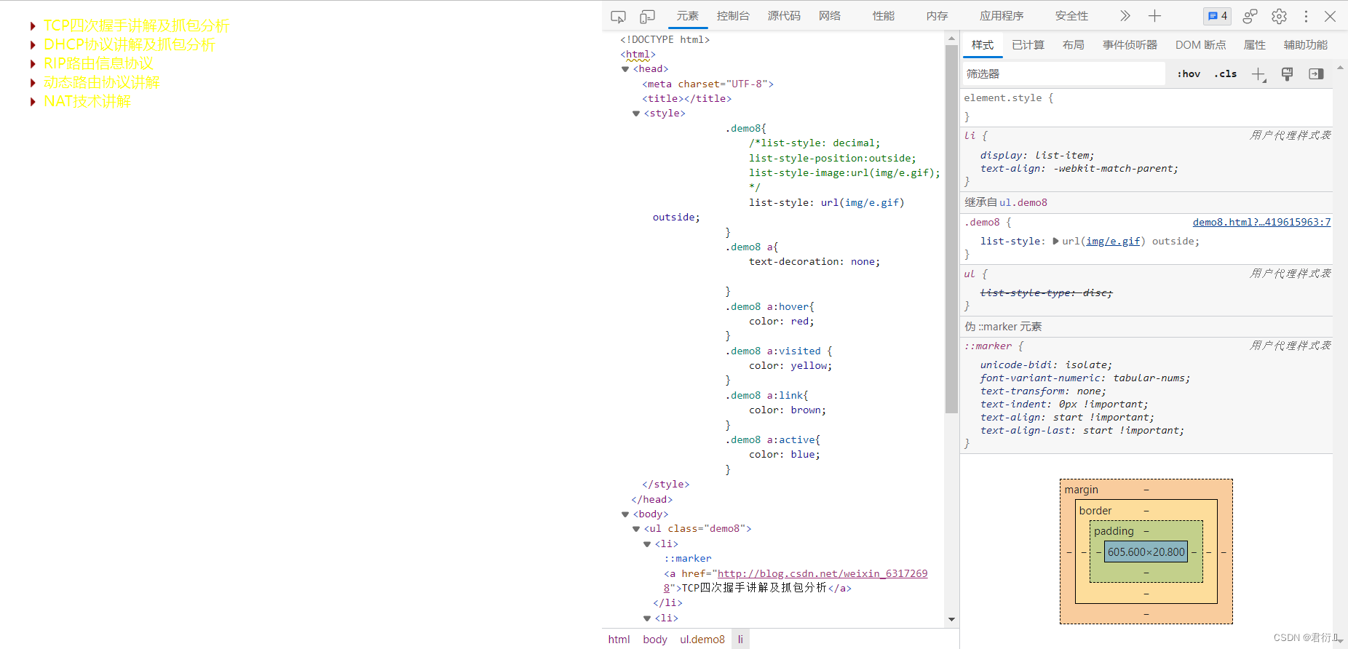Click the box model content size 605.600×20.800
Screen dimensions: 1348x649
pos(1146,552)
